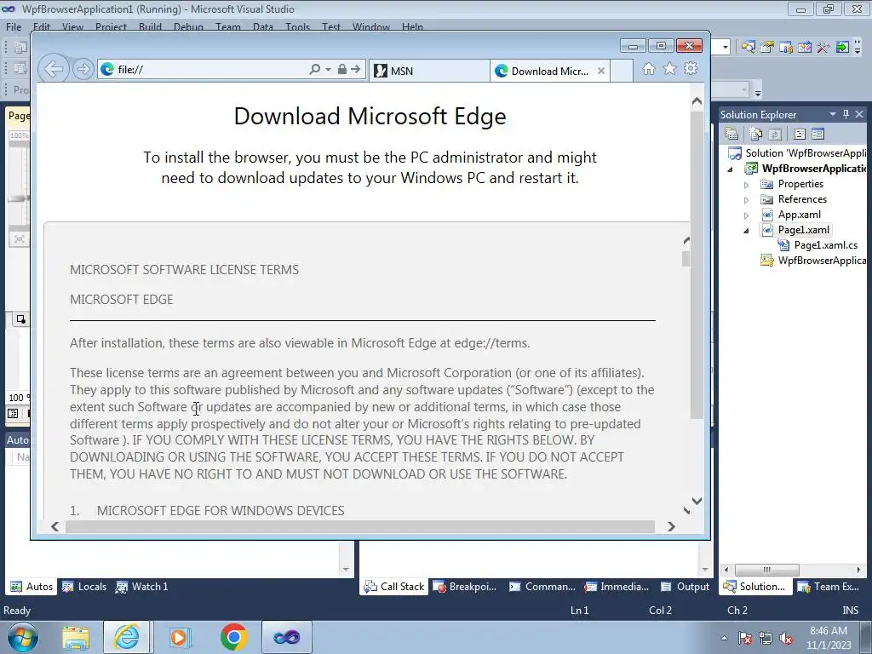Switch to the Team Explorer tab
The image size is (872, 654).
(x=829, y=587)
